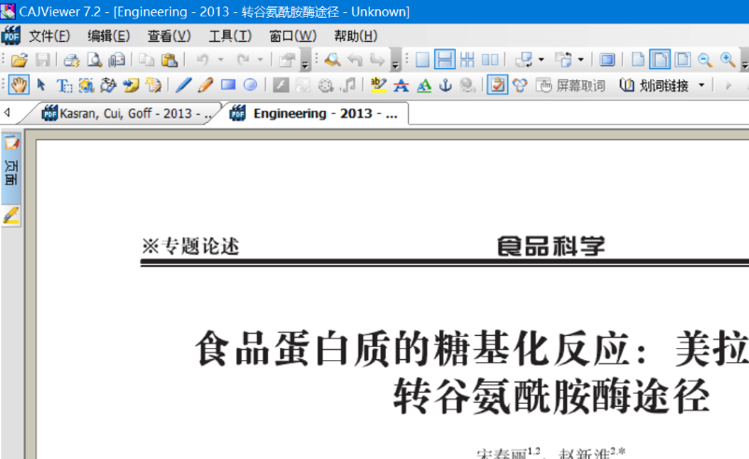Image resolution: width=749 pixels, height=459 pixels.
Task: Open the 编辑(E) menu
Action: (108, 35)
